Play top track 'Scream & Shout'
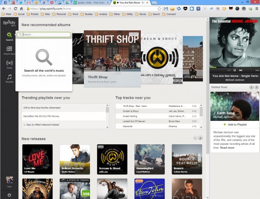Image resolution: width=260 pixels, height=199 pixels. tap(158, 111)
